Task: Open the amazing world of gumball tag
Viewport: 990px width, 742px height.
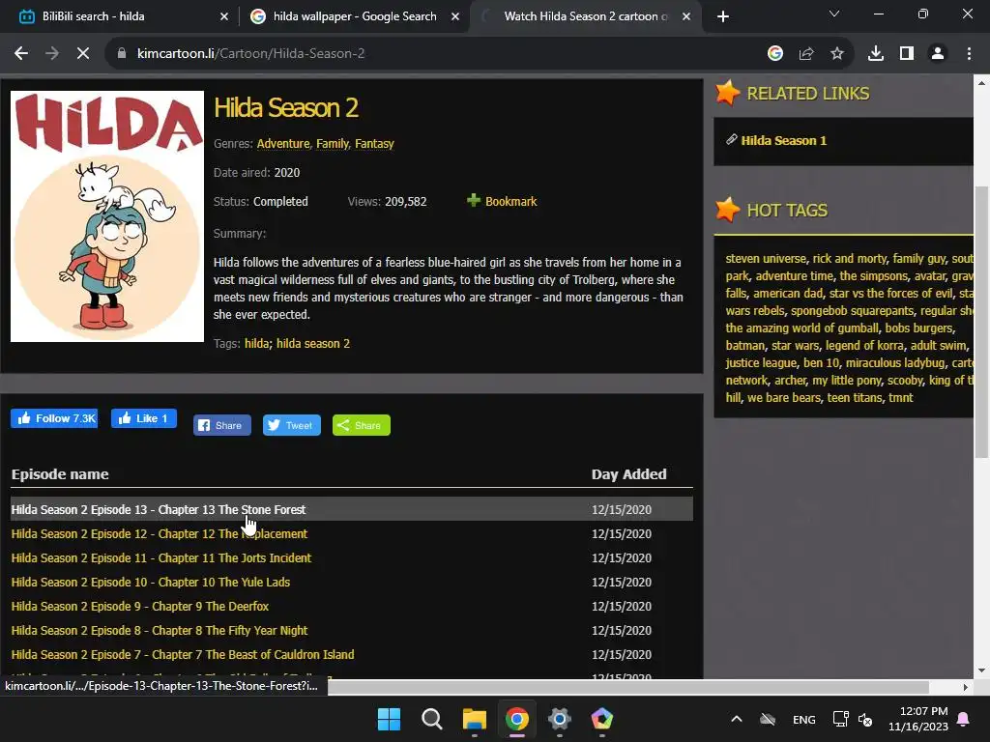Action: click(x=801, y=328)
